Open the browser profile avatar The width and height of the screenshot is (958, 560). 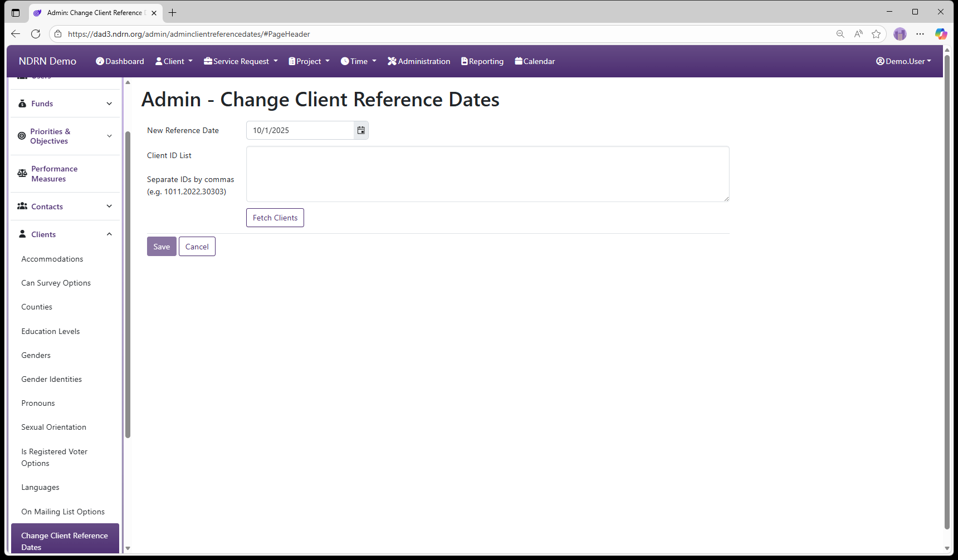[900, 34]
